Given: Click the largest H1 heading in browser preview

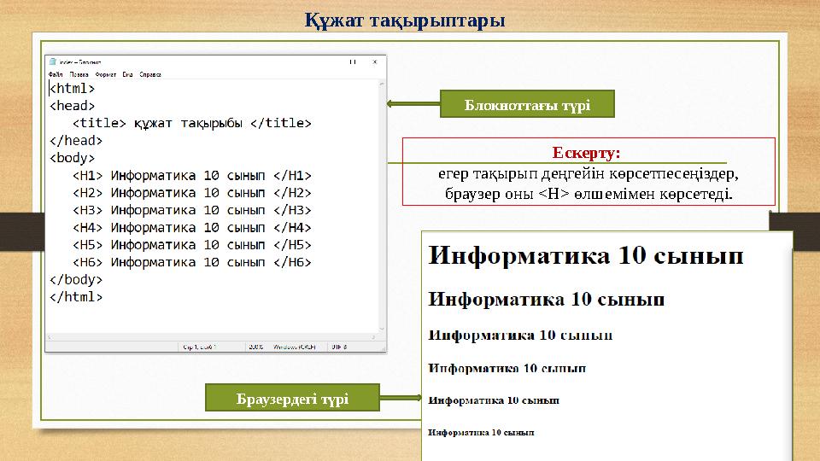Looking at the screenshot, I should (586, 255).
